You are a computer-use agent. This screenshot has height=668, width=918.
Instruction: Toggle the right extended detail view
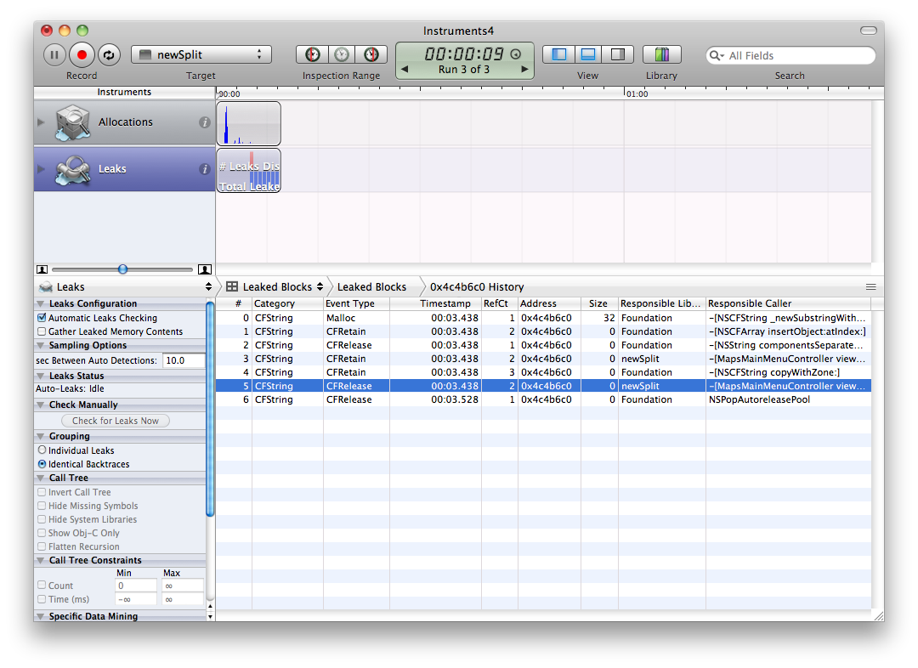618,54
